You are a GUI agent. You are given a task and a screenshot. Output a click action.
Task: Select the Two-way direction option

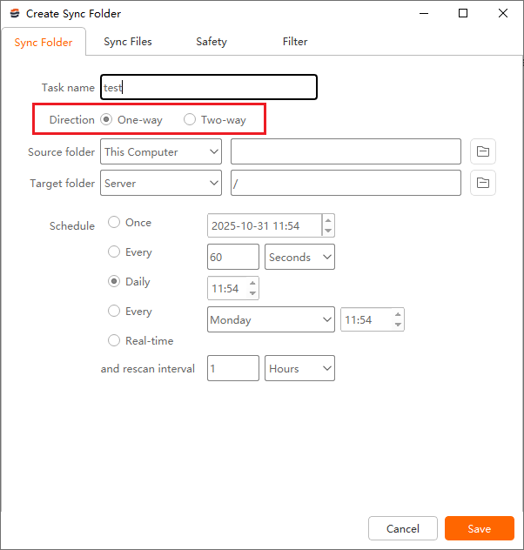190,119
